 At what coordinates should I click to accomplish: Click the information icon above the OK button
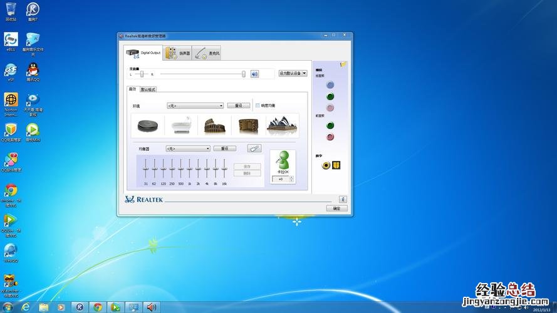tap(342, 199)
